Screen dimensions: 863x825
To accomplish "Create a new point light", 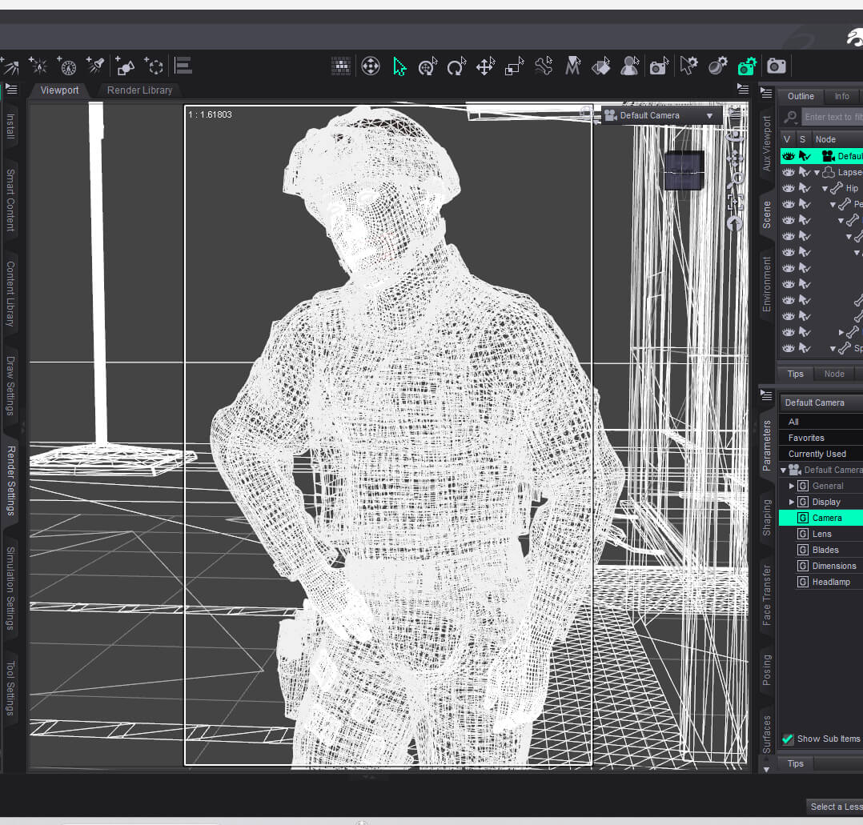I will 38,66.
